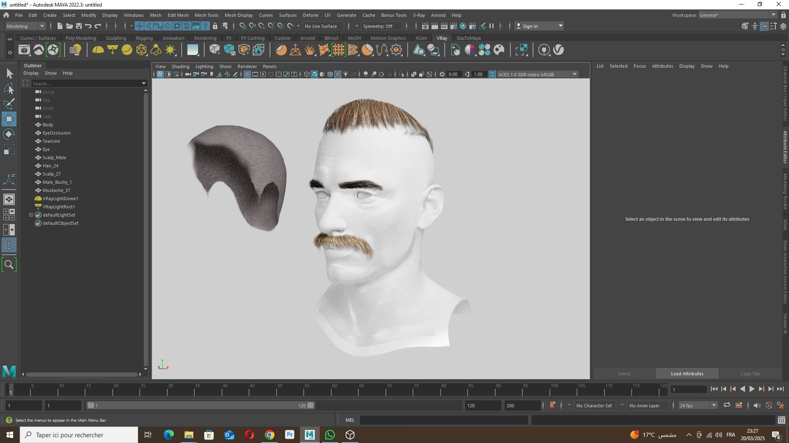This screenshot has width=789, height=443.
Task: Click the V-Ray logo shelf icon
Action: (x=558, y=50)
